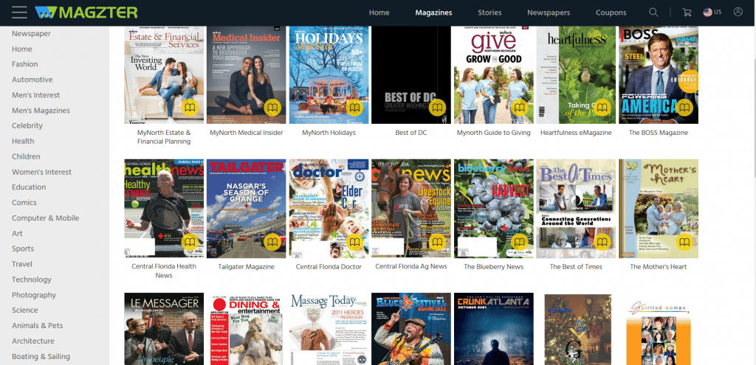756x365 pixels.
Task: Click the Best of DC title text
Action: [x=411, y=133]
